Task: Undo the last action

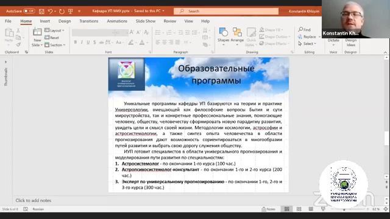Action: click(x=50, y=11)
